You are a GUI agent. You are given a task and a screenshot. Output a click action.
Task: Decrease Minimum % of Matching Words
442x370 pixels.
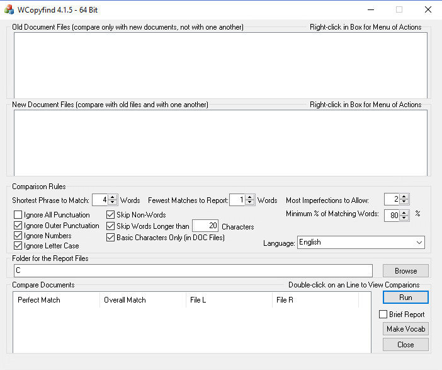pos(404,218)
